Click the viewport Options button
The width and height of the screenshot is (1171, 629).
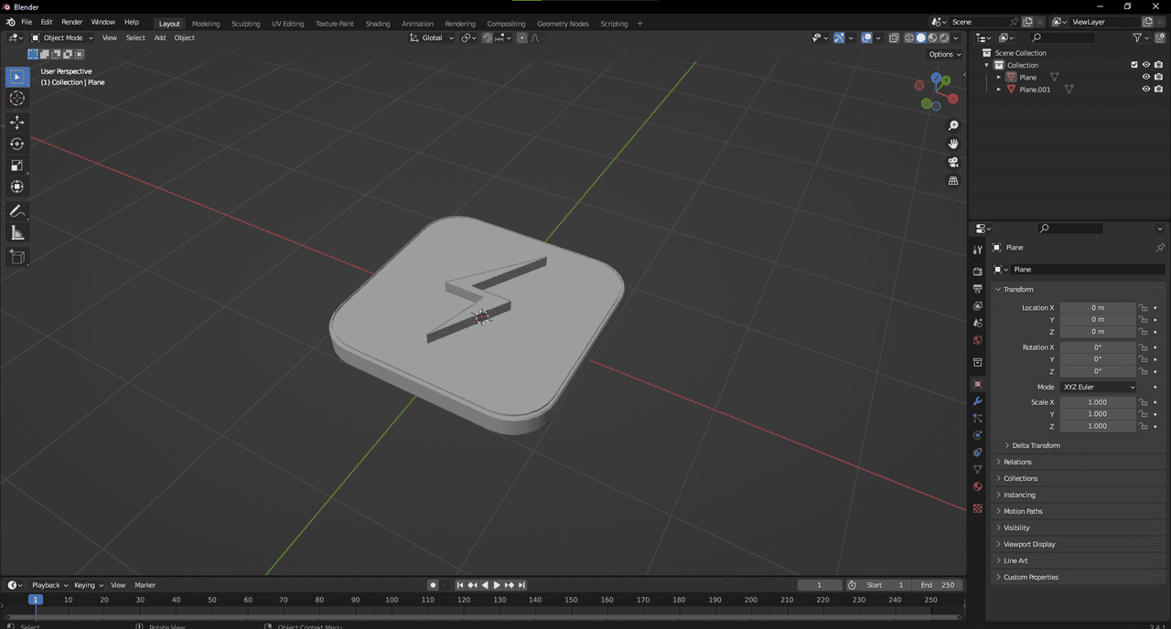tap(944, 54)
